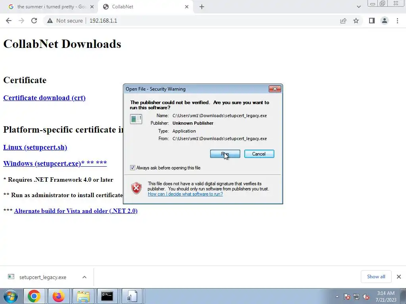Click the application file icon in dialog

pos(136,119)
